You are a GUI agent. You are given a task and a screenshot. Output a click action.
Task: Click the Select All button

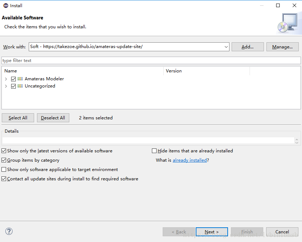pos(18,118)
